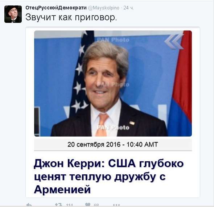This screenshot has width=214, height=207.
Task: Click the PAN Photo watermark over the tie
Action: (113, 128)
